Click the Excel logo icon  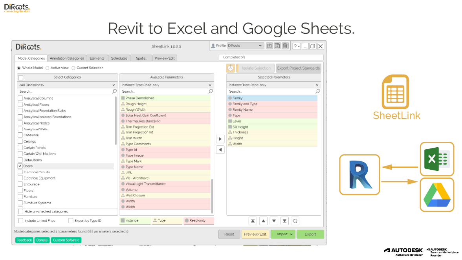tap(437, 159)
